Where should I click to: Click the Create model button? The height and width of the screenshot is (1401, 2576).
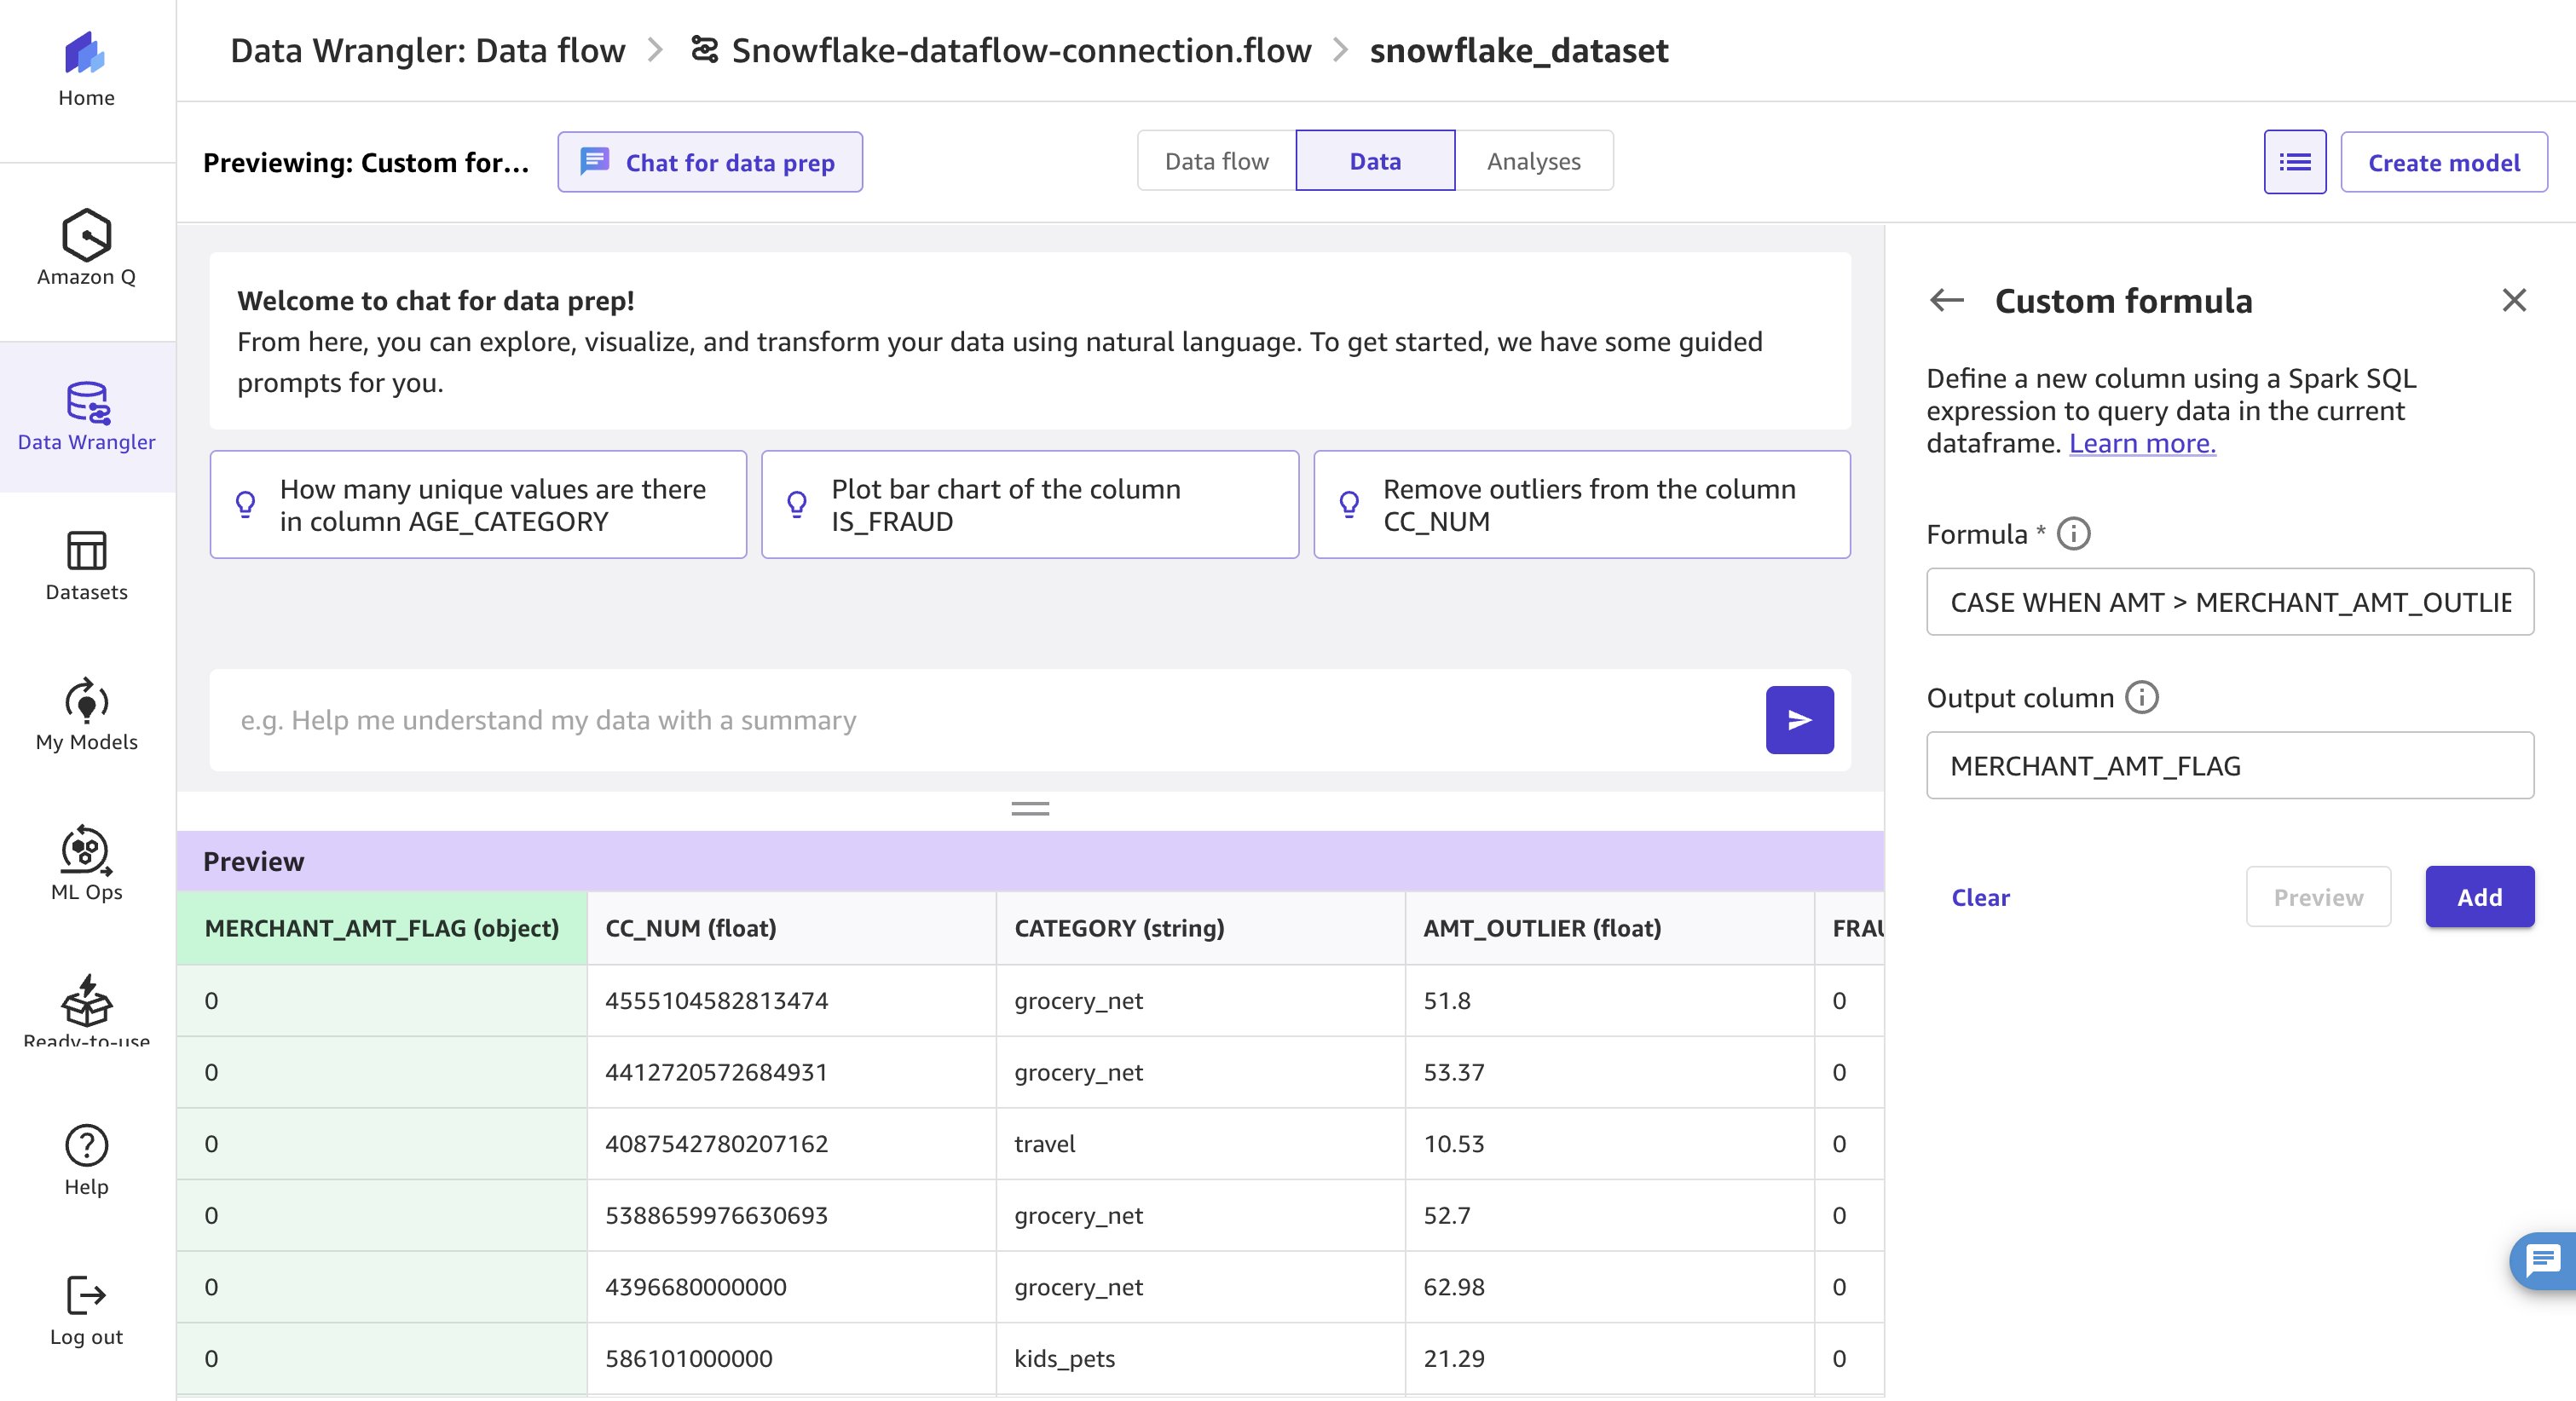tap(2443, 162)
